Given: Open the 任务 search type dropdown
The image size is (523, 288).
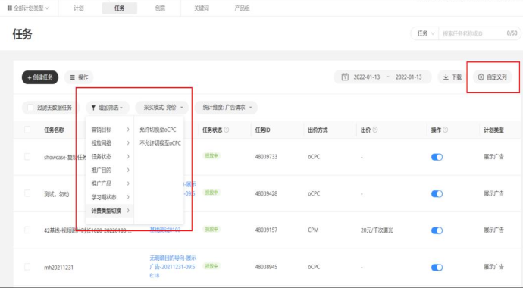Looking at the screenshot, I should click(x=426, y=33).
